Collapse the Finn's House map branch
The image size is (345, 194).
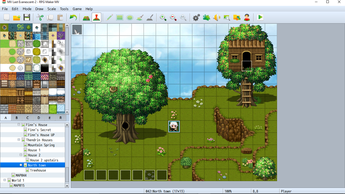pyautogui.click(x=19, y=125)
